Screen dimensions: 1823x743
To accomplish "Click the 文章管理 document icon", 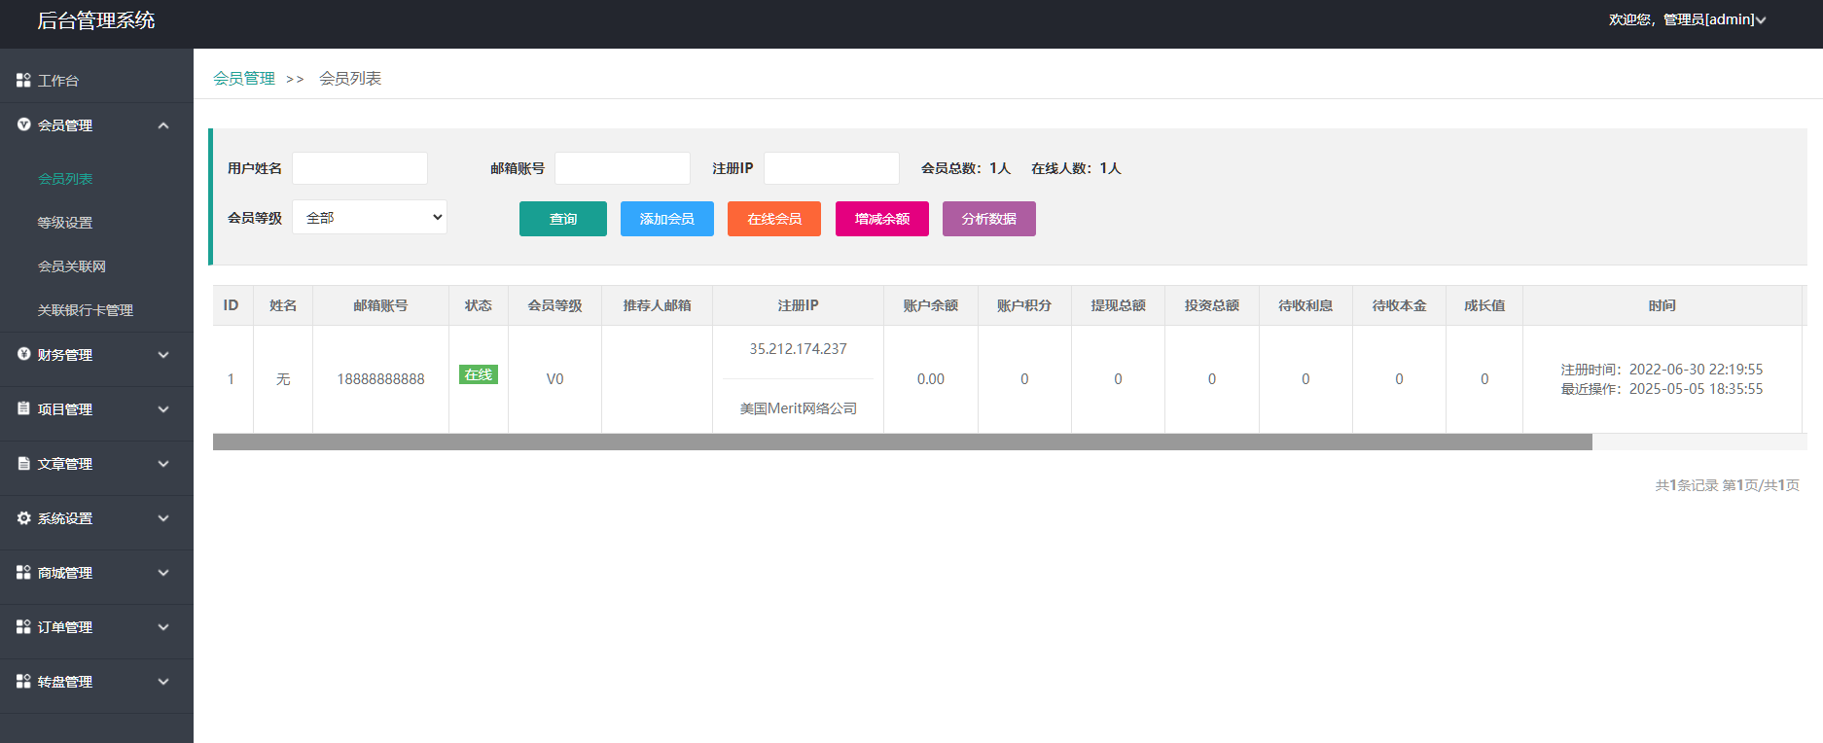I will [23, 464].
